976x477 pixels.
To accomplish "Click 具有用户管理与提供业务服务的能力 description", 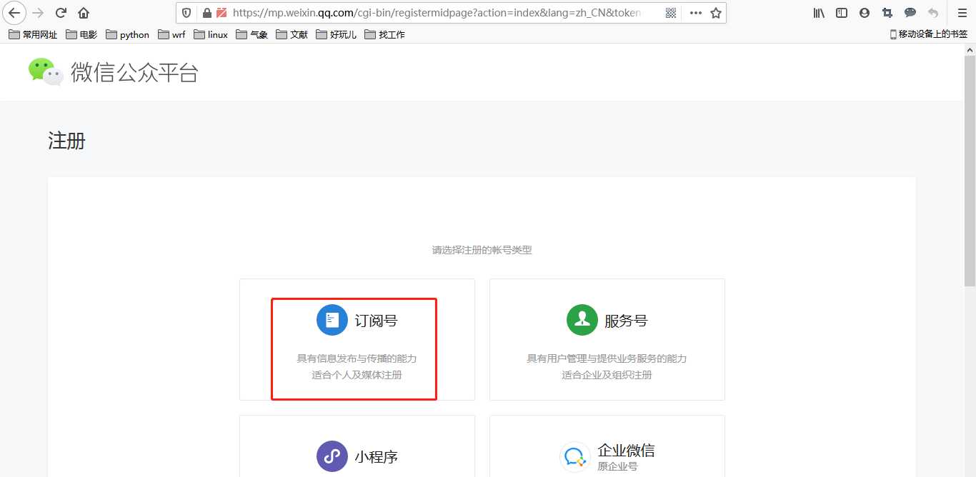I will (x=607, y=358).
